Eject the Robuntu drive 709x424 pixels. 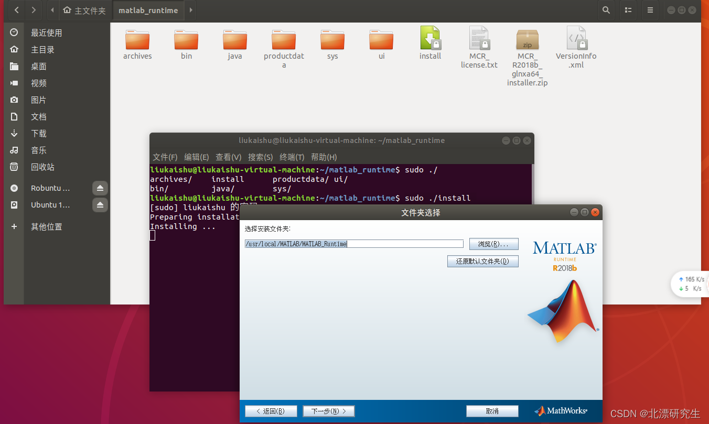[x=100, y=188]
